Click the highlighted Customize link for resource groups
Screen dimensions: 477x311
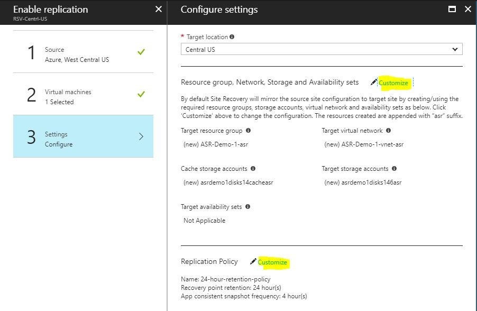tap(393, 83)
